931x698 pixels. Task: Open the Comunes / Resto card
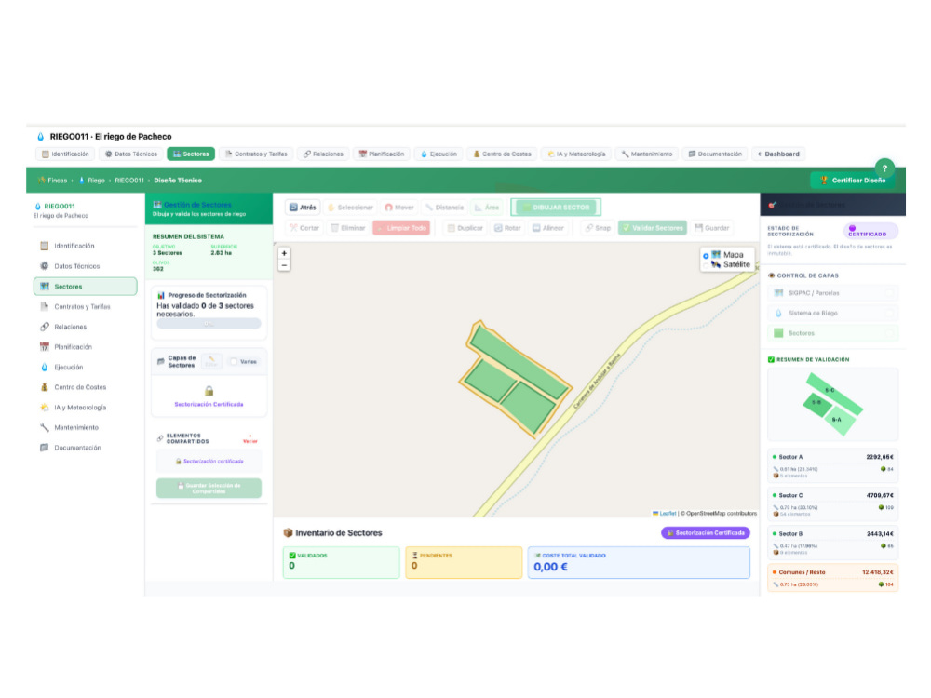[x=832, y=578]
